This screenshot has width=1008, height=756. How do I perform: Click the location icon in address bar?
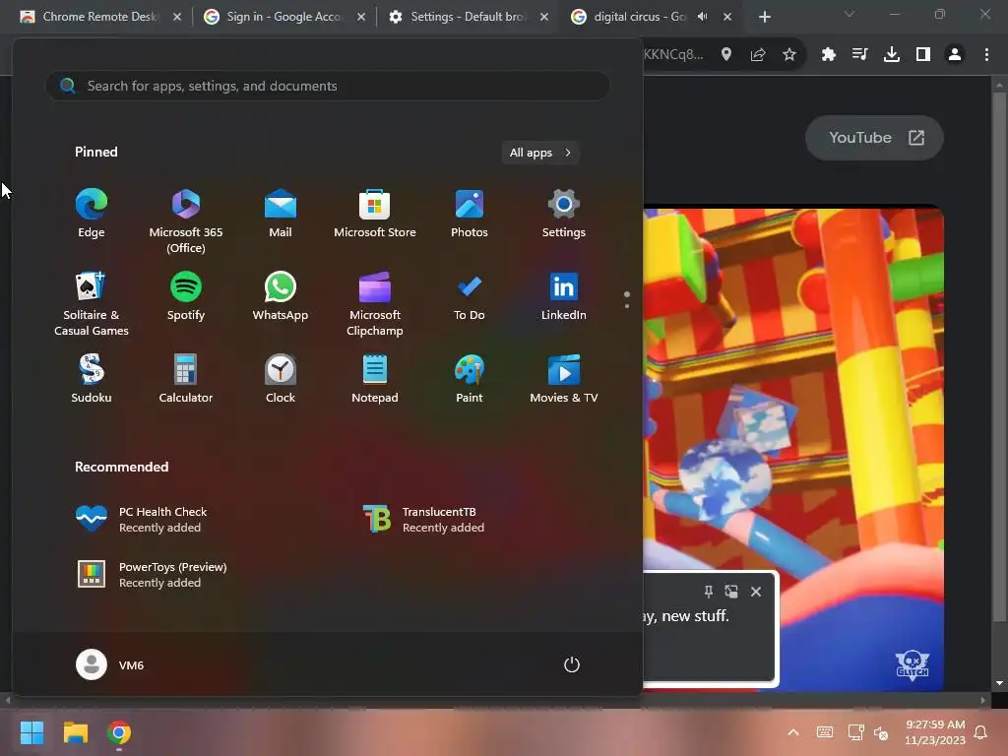pos(726,55)
